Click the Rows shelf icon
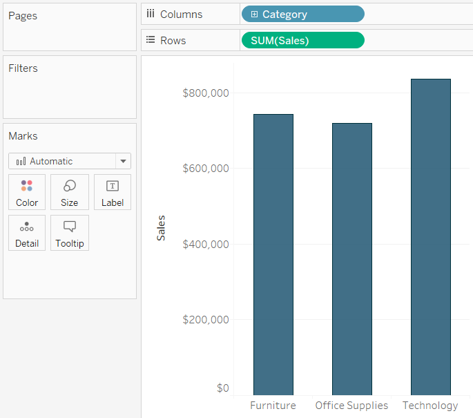Screen dimensions: 473x418 click(x=151, y=40)
